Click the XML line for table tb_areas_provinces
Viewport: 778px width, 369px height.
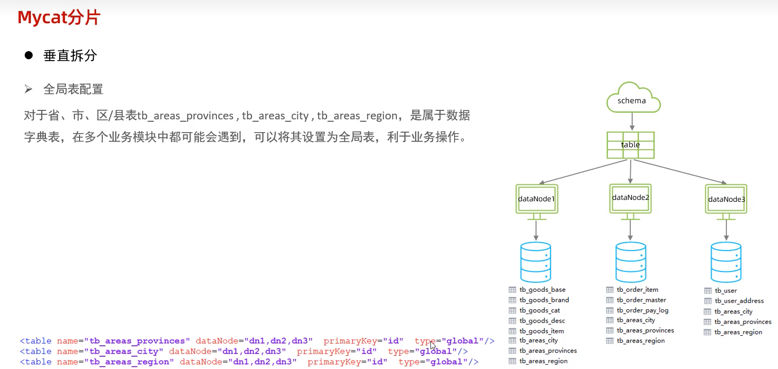pos(257,341)
